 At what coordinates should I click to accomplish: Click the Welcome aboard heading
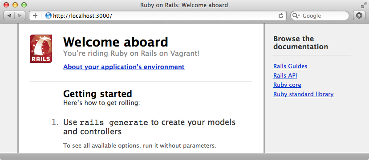tap(116, 42)
